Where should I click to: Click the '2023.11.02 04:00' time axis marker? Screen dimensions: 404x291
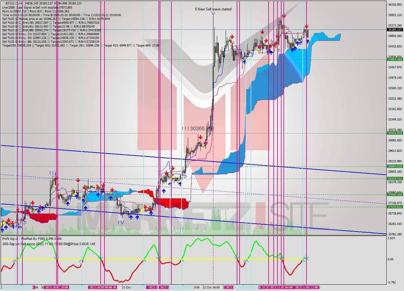point(281,288)
